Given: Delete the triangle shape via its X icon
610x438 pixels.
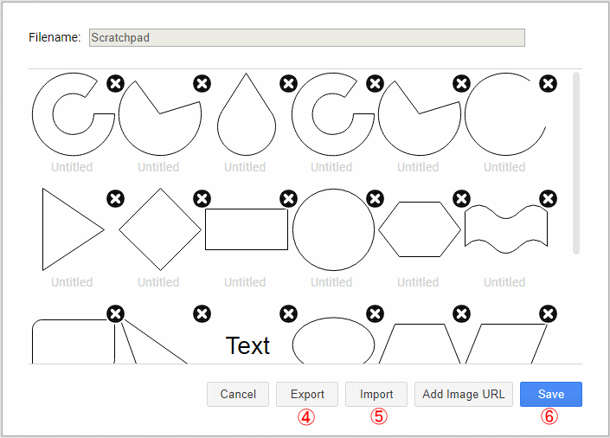Looking at the screenshot, I should click(x=115, y=199).
